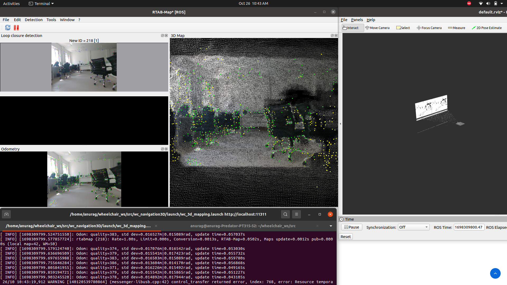Choose the Focus Camera tool
The width and height of the screenshot is (507, 285).
pos(429,28)
